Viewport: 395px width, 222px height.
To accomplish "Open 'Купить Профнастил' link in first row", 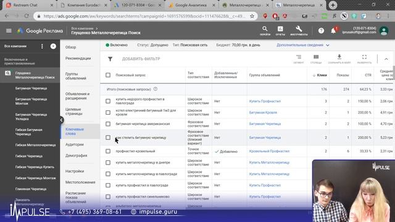I will point(265,101).
